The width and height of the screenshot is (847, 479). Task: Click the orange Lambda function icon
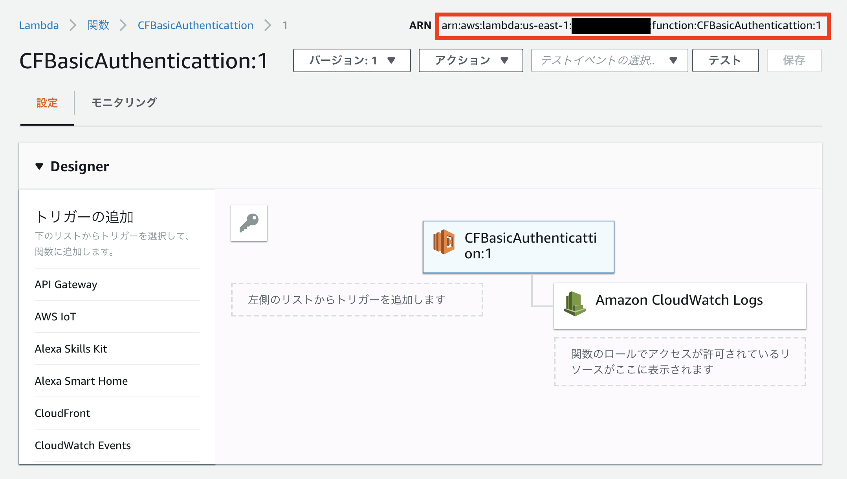coord(444,242)
